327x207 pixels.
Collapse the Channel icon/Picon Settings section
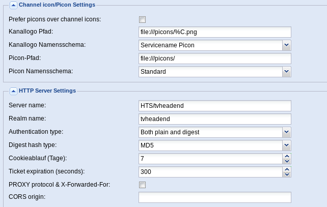coord(13,5)
